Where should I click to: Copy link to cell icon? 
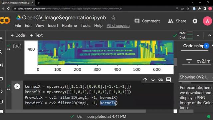pyautogui.click(x=161, y=80)
